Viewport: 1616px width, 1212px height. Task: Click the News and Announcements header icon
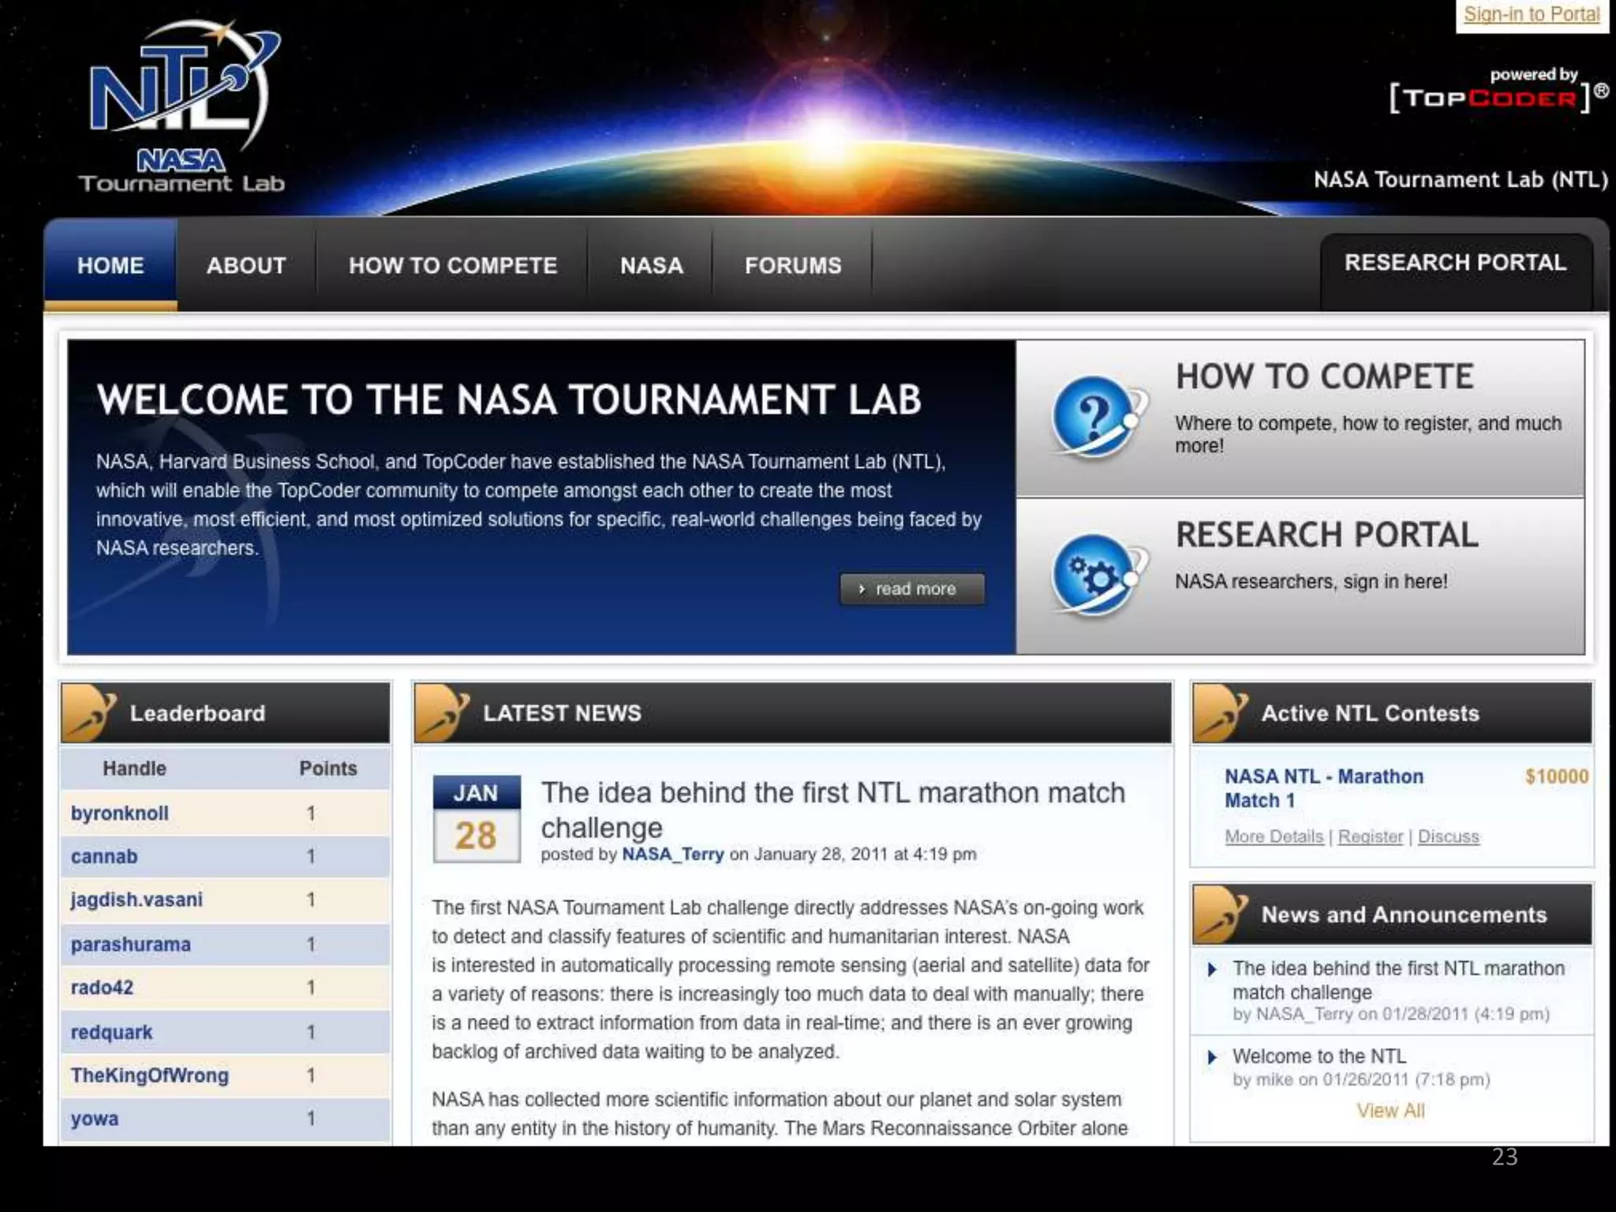click(1220, 915)
